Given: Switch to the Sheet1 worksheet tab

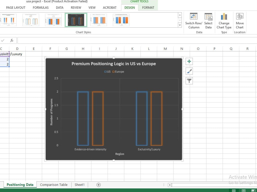Looking at the screenshot, I should [80, 185].
